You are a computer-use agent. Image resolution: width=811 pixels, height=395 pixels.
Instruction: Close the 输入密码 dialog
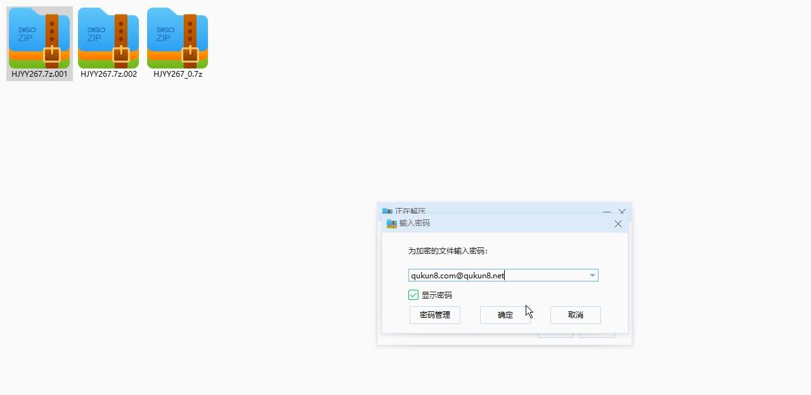point(618,224)
